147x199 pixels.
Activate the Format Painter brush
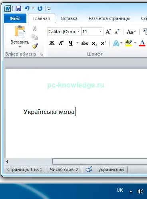tap(35, 46)
